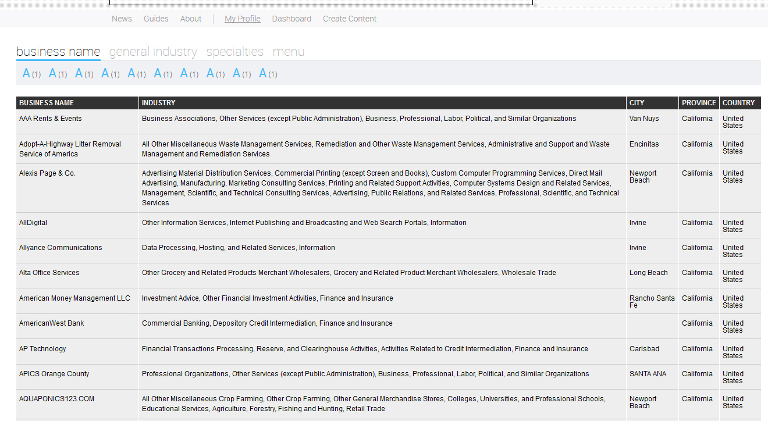768x421 pixels.
Task: Go to the Guides page
Action: pos(156,19)
